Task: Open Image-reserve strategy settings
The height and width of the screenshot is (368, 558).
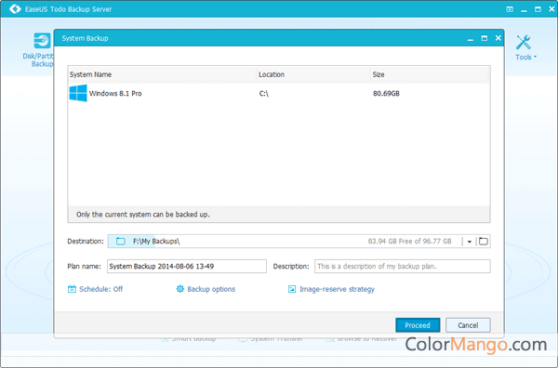Action: pos(337,289)
